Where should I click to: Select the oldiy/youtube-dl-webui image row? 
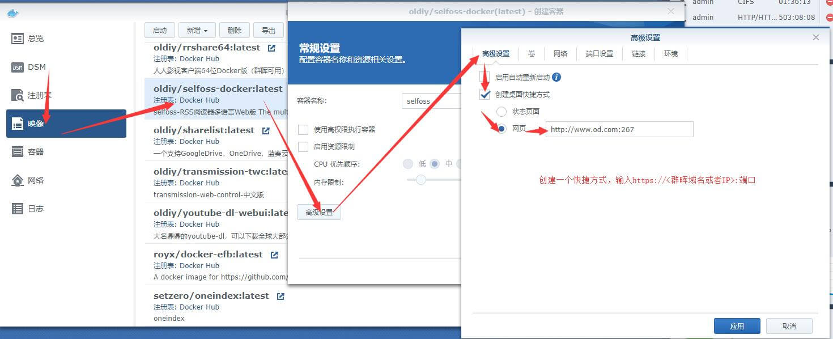(216, 223)
